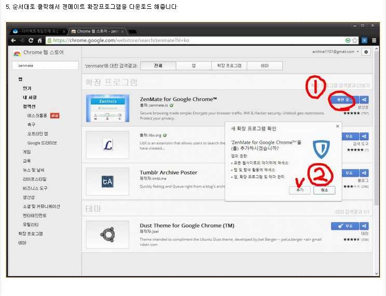386x296 pixels.
Task: Close the new extension confirmation dialog
Action: (x=337, y=126)
